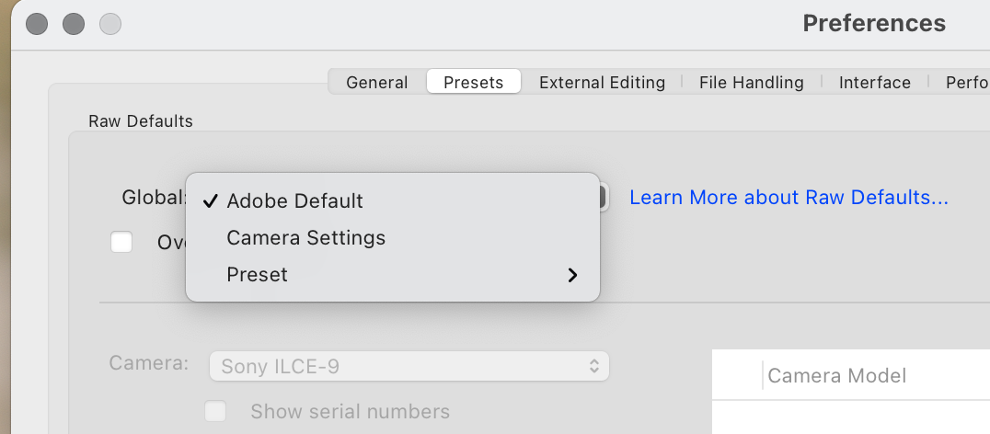Close the Preferences window
This screenshot has height=434, width=990.
pyautogui.click(x=37, y=24)
